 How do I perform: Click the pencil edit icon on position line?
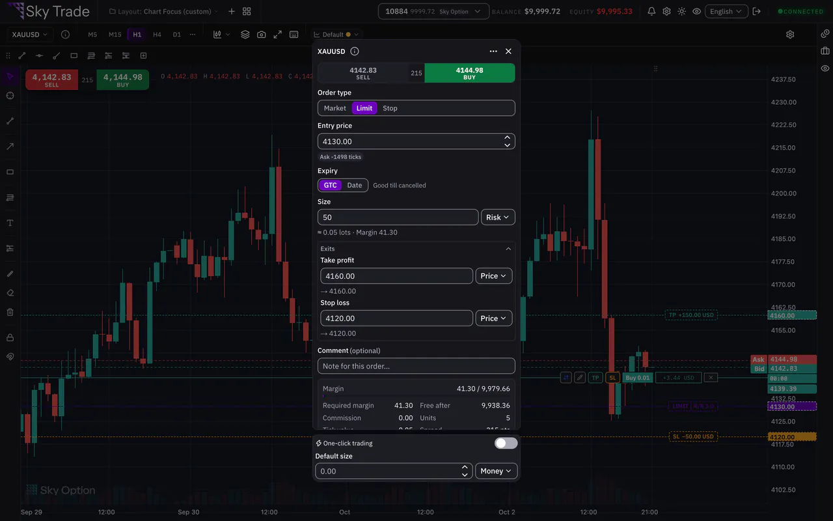(580, 378)
